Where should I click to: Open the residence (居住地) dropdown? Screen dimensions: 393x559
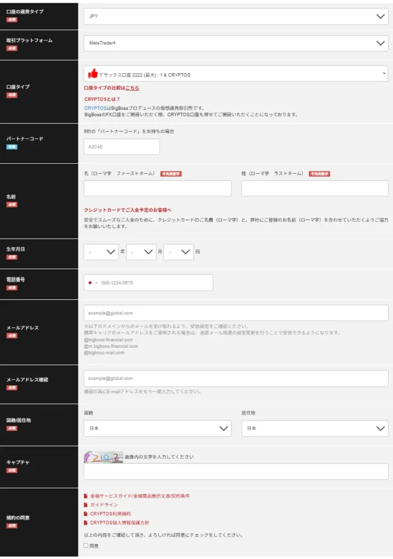(x=315, y=429)
